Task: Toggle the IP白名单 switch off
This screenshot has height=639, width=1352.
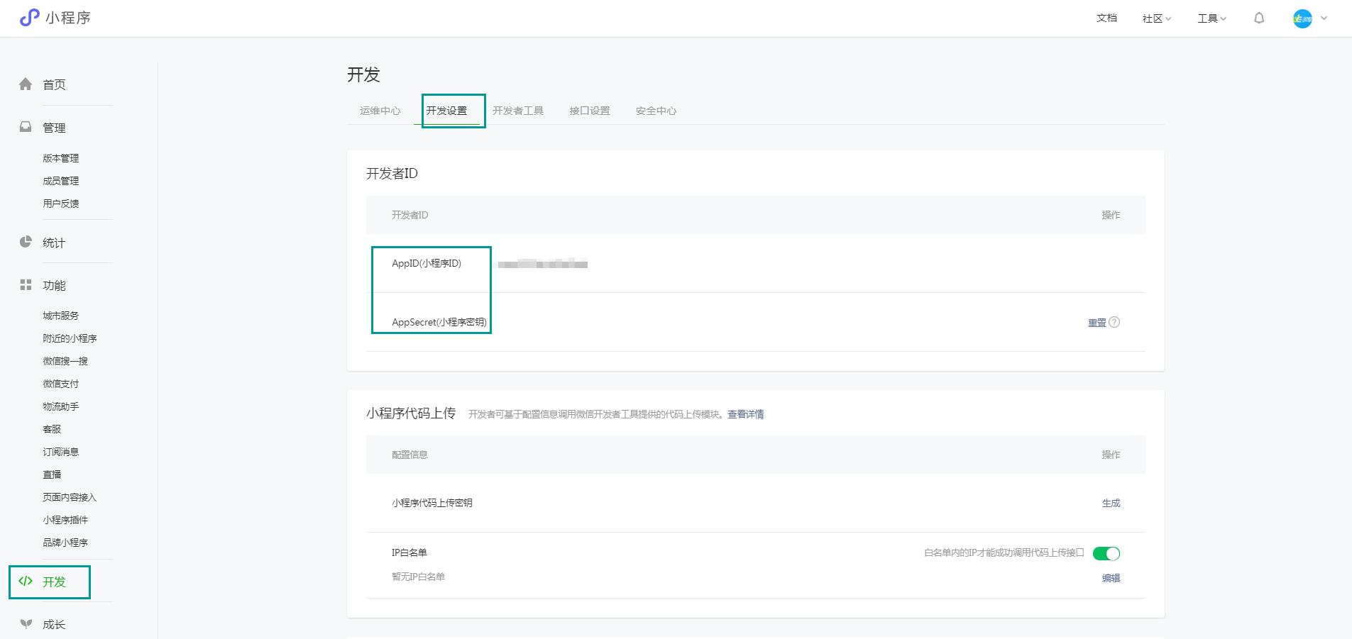Action: pyautogui.click(x=1106, y=553)
